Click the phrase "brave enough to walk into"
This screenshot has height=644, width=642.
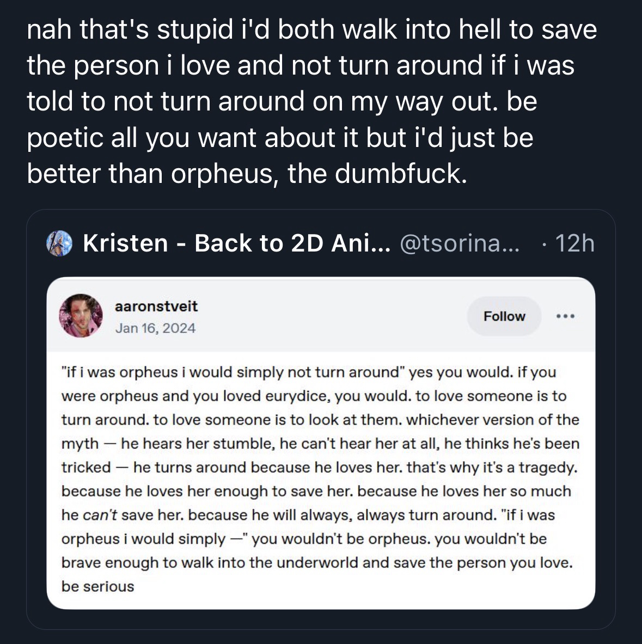[154, 562]
